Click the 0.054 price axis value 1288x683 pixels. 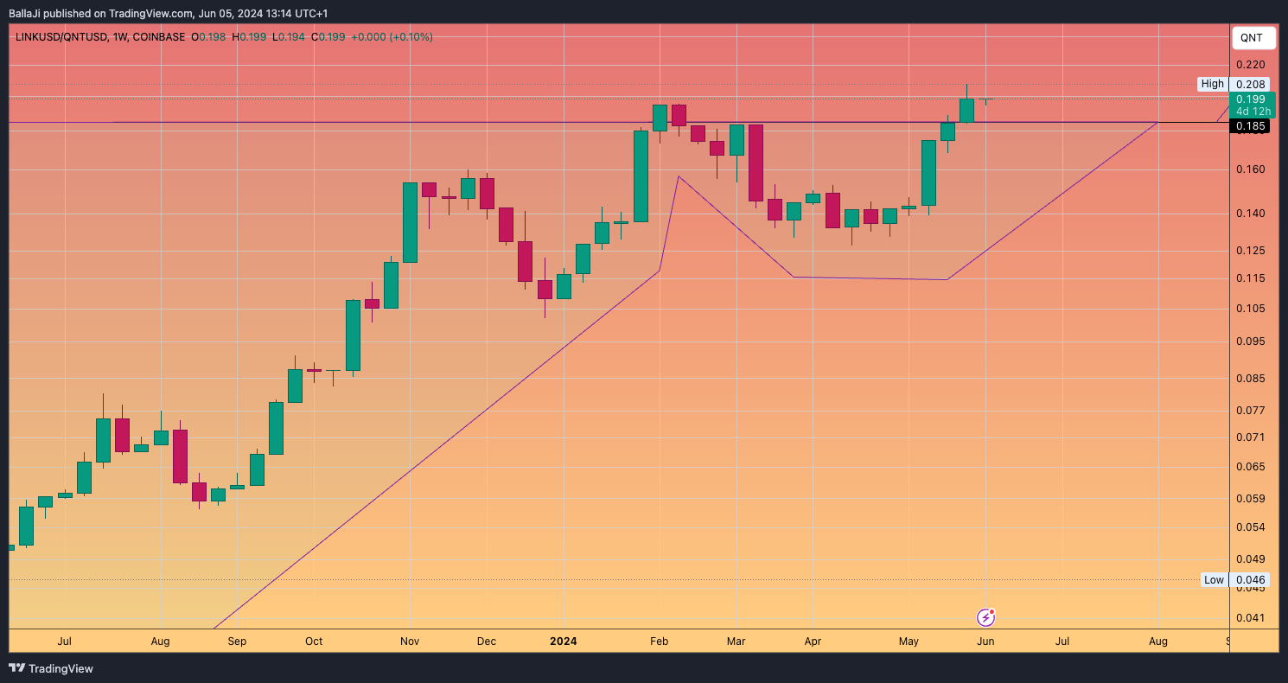(1251, 527)
